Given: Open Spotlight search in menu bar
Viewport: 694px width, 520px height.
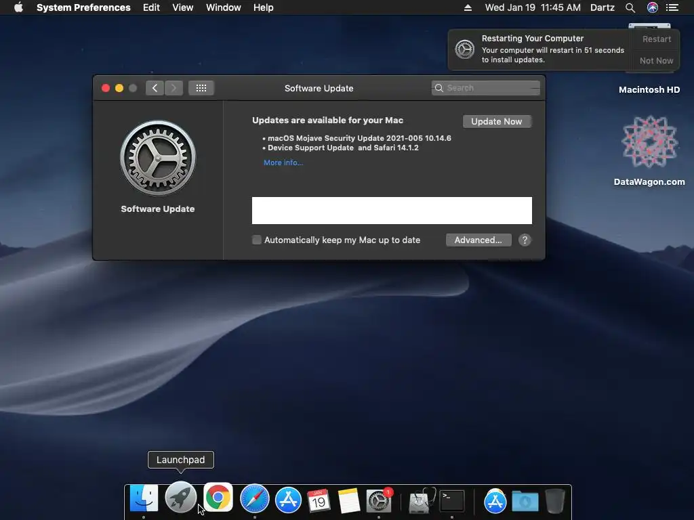Looking at the screenshot, I should pos(630,7).
